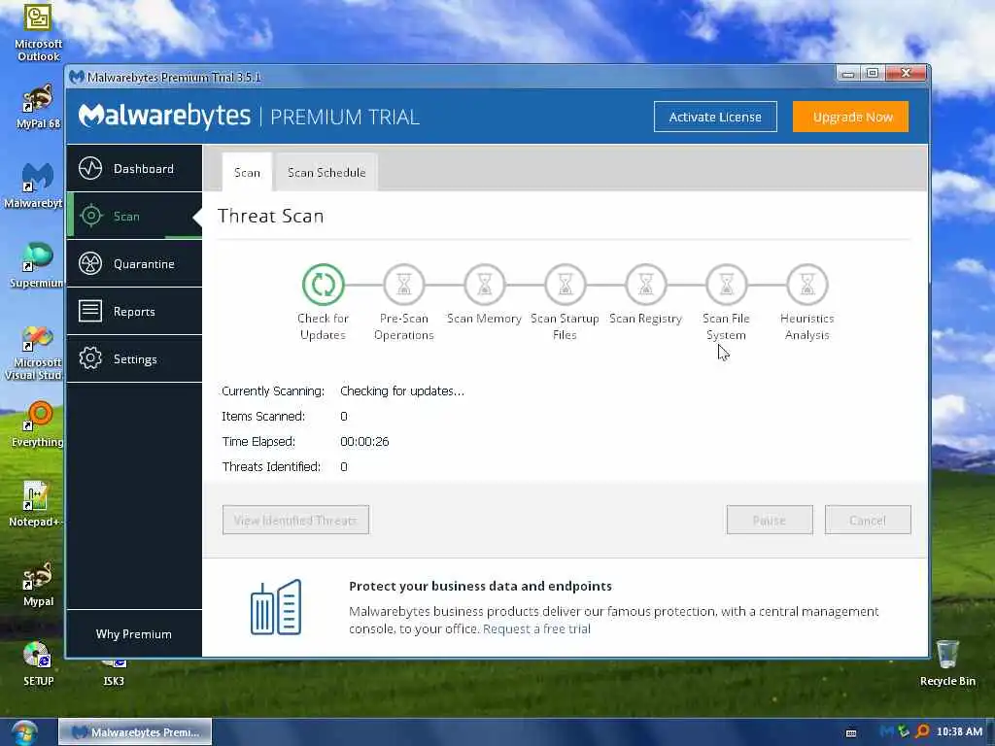The width and height of the screenshot is (995, 746).
Task: Click the Scan crosshair icon in sidebar
Action: pos(90,217)
